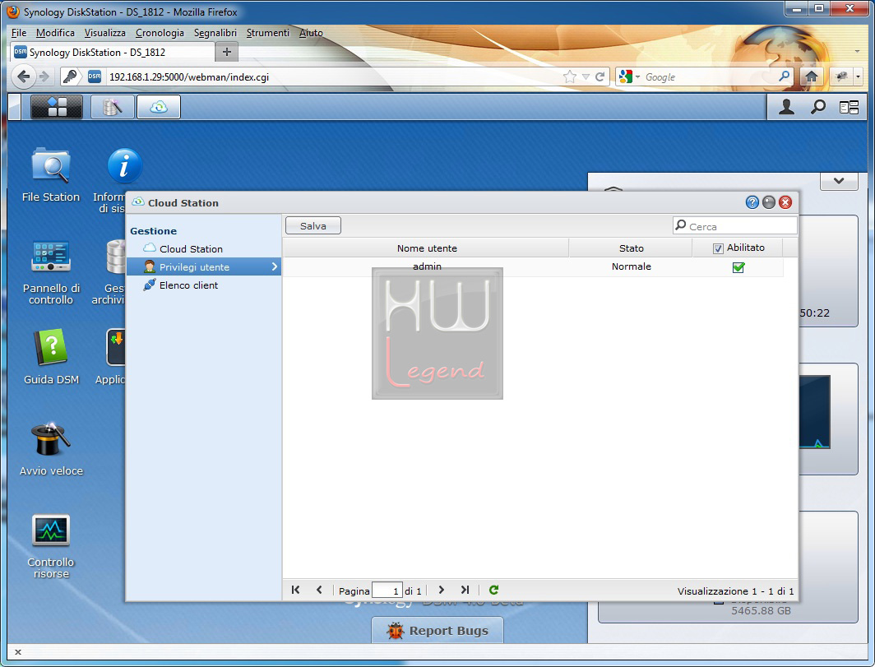Select the Synology DiskStation browser tab
The width and height of the screenshot is (875, 667).
click(x=112, y=53)
